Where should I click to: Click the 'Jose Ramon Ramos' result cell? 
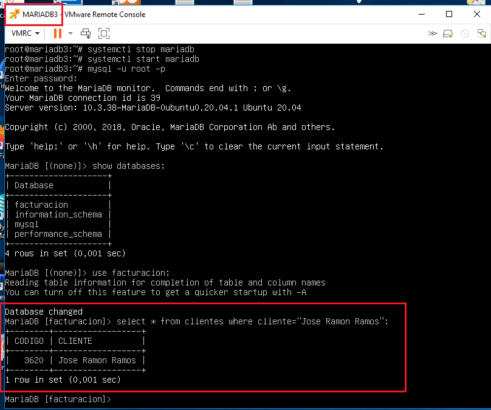tap(97, 360)
